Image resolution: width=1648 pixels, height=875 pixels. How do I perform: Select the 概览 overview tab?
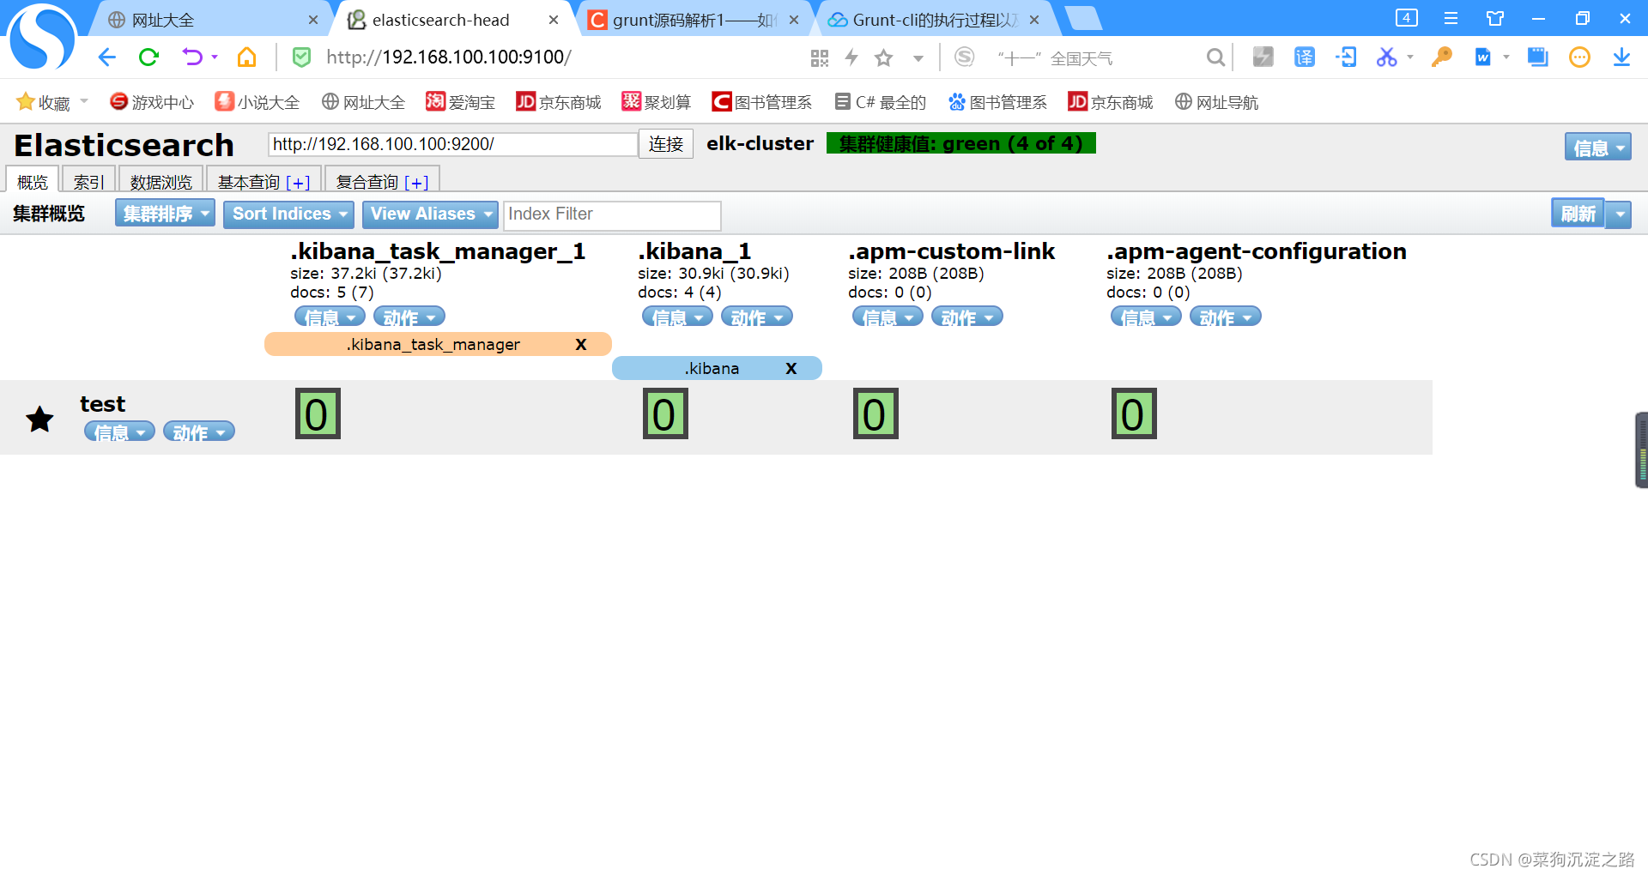[33, 180]
